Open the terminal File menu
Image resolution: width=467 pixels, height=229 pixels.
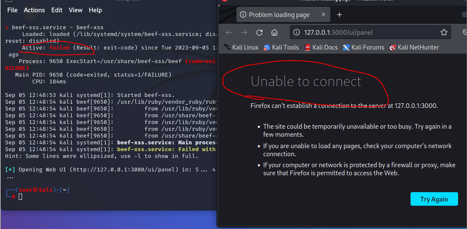[12, 10]
